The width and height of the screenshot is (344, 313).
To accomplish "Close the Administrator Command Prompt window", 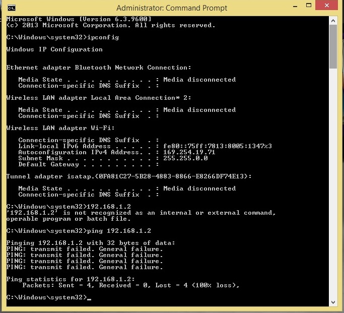I will click(x=326, y=5).
